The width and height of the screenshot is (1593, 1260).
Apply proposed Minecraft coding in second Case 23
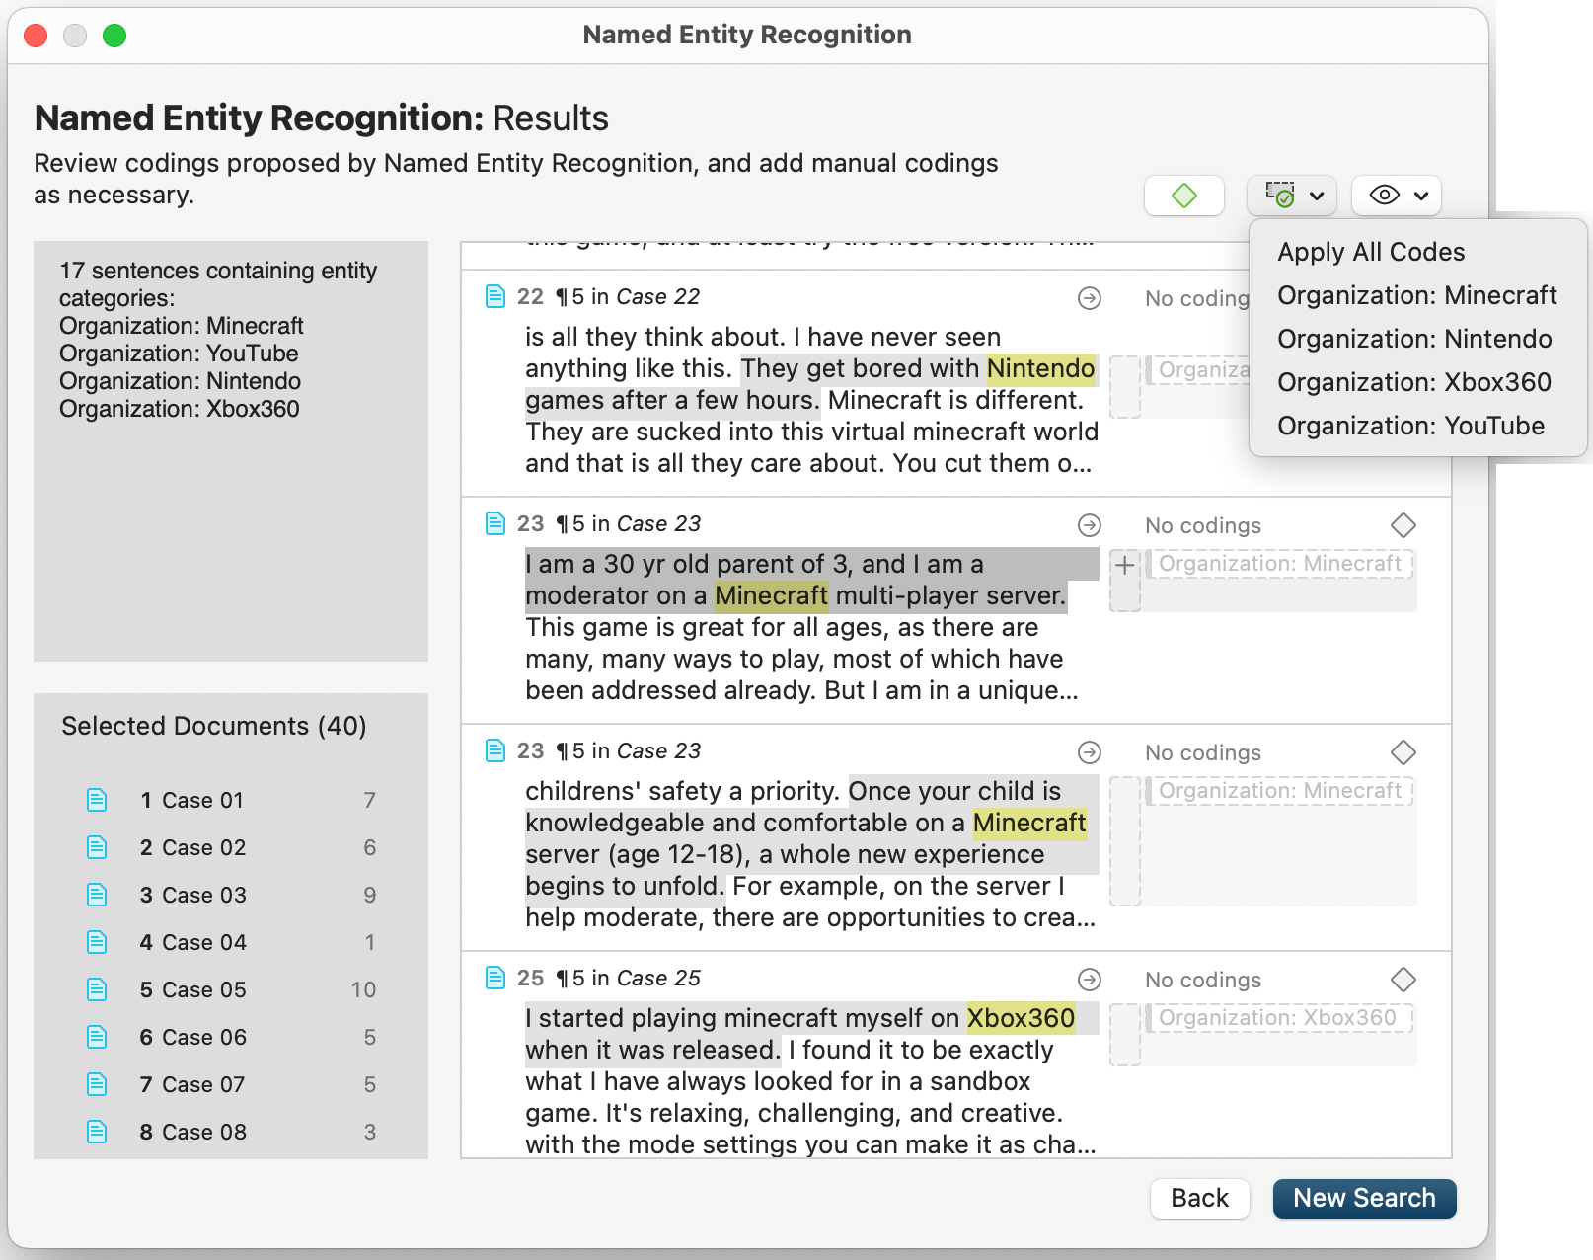1279,791
